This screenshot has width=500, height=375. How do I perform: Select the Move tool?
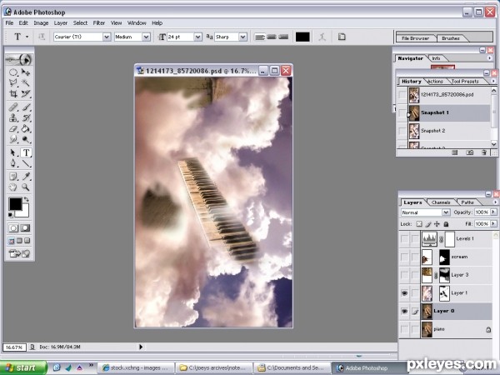26,72
